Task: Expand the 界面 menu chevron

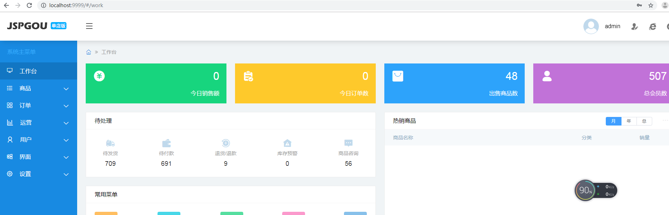Action: [x=66, y=157]
